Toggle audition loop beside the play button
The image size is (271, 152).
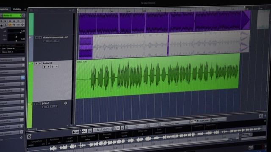(x=77, y=132)
